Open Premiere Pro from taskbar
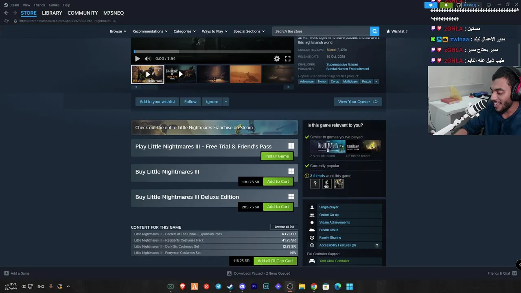 pos(254,286)
